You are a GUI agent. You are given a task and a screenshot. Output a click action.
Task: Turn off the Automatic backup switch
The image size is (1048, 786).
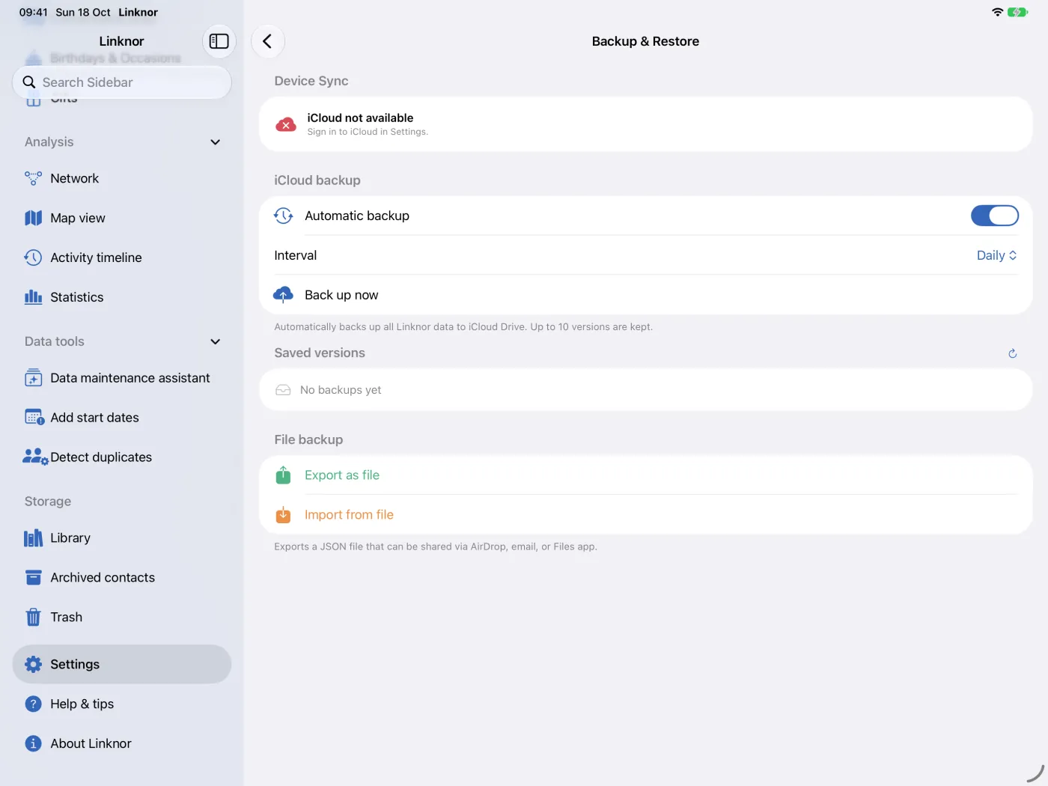pyautogui.click(x=995, y=216)
